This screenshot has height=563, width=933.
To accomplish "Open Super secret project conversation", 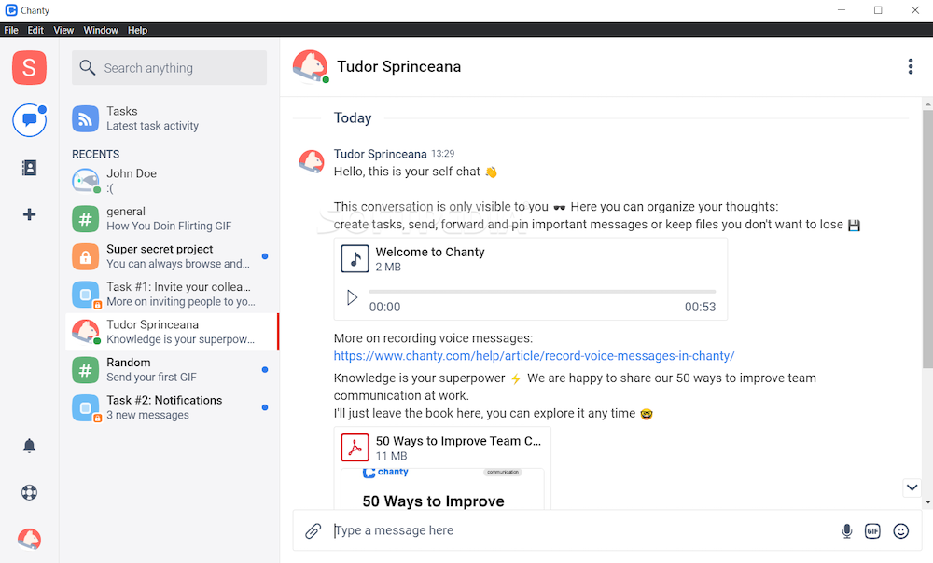I will click(x=170, y=256).
